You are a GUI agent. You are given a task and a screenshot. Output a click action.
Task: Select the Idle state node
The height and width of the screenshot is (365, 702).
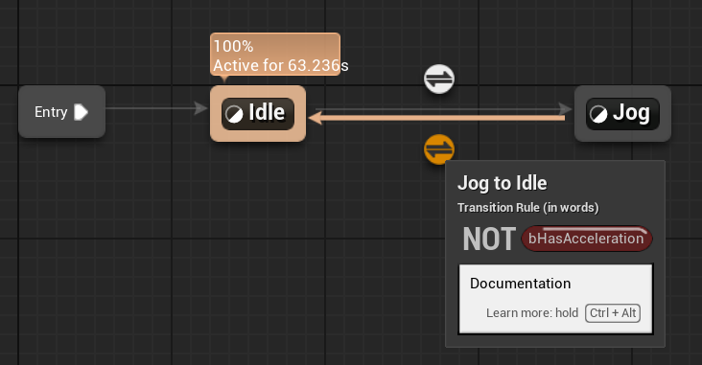point(258,114)
